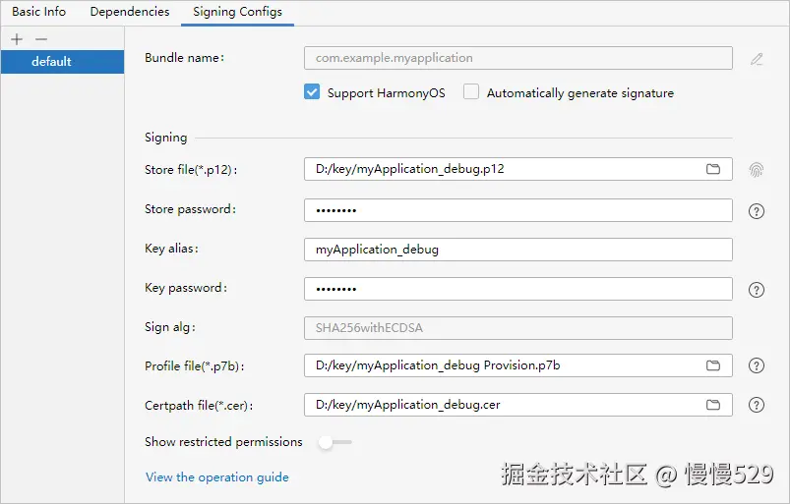Select the default config in list

[x=63, y=62]
